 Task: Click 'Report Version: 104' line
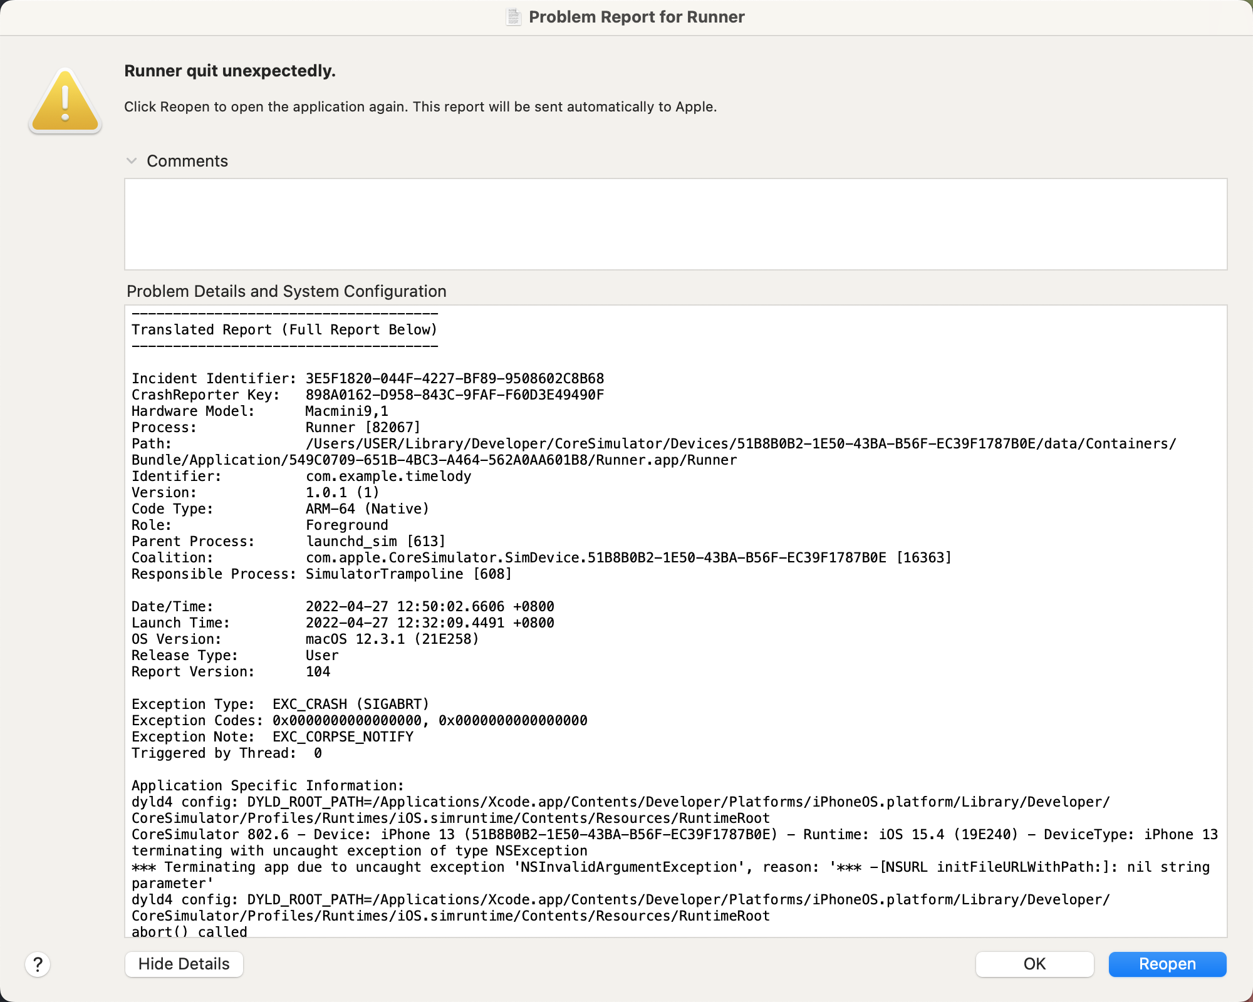point(231,671)
